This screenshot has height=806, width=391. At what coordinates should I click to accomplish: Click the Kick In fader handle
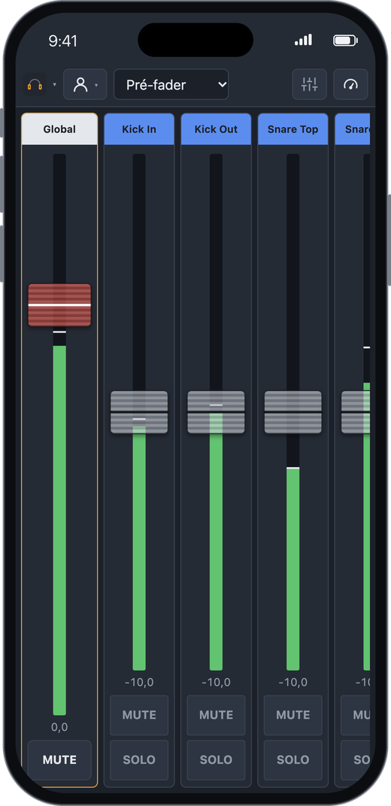139,412
